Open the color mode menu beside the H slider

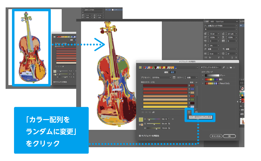coord(173,119)
